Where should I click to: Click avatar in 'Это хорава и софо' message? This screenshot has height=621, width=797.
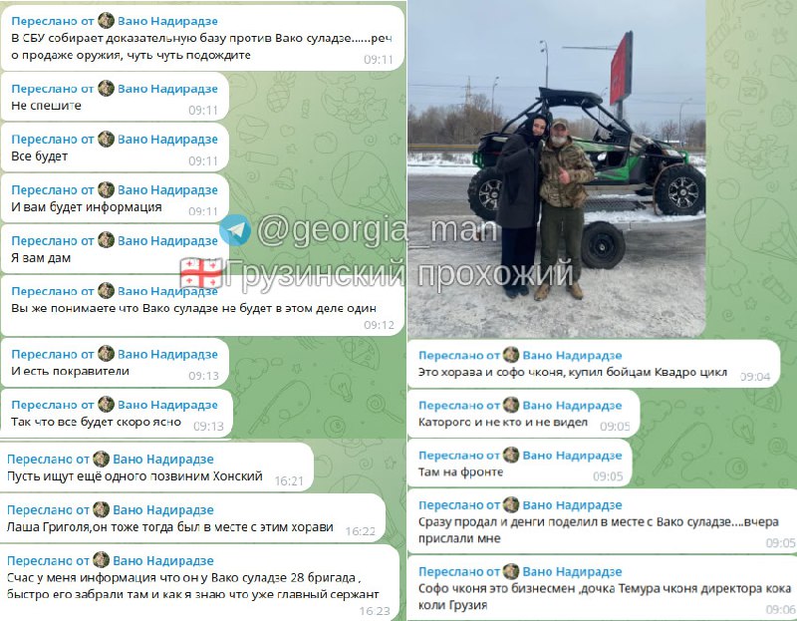point(511,355)
